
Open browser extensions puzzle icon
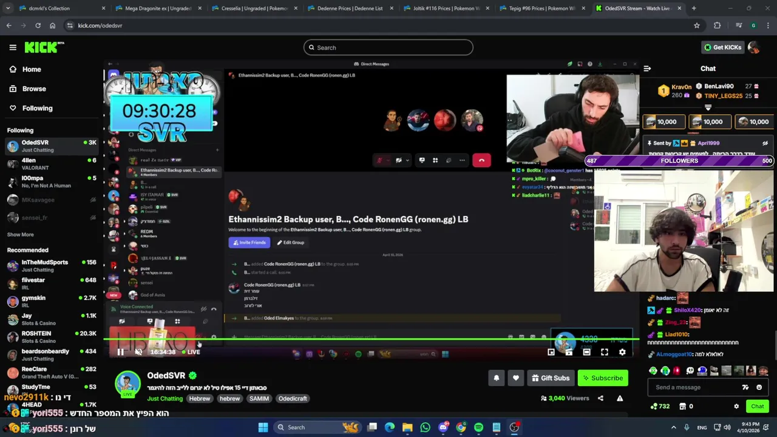tap(718, 25)
